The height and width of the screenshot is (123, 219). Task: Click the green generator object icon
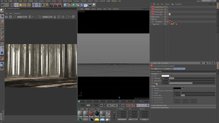click(74, 5)
